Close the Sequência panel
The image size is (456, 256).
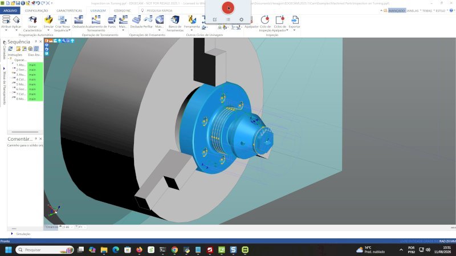coord(40,42)
